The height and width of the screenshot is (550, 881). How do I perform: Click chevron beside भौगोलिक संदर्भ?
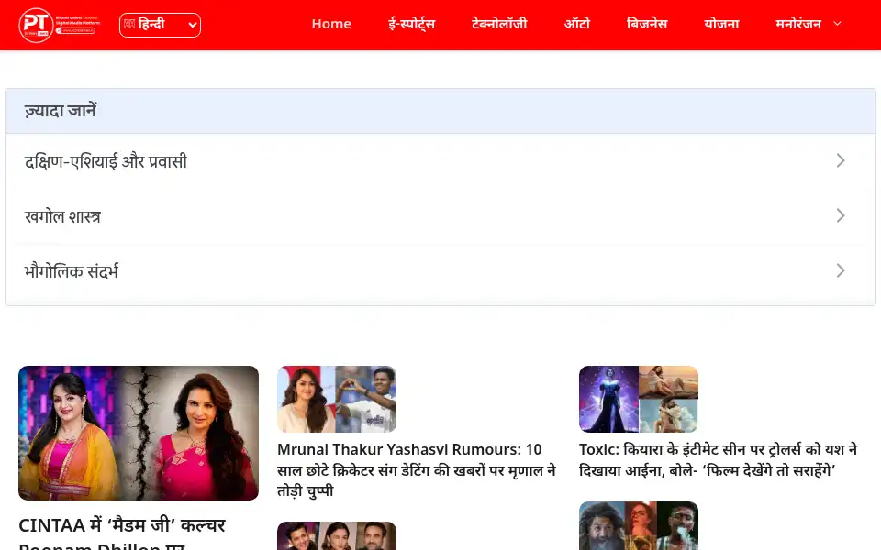click(x=841, y=271)
